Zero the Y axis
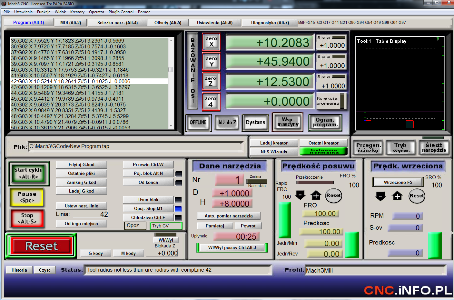454x300 pixels. 211,62
